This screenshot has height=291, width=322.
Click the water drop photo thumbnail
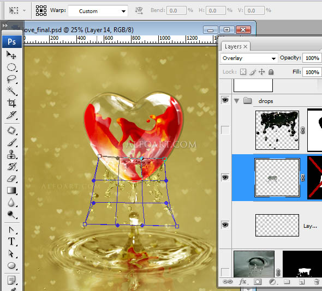pos(254,264)
